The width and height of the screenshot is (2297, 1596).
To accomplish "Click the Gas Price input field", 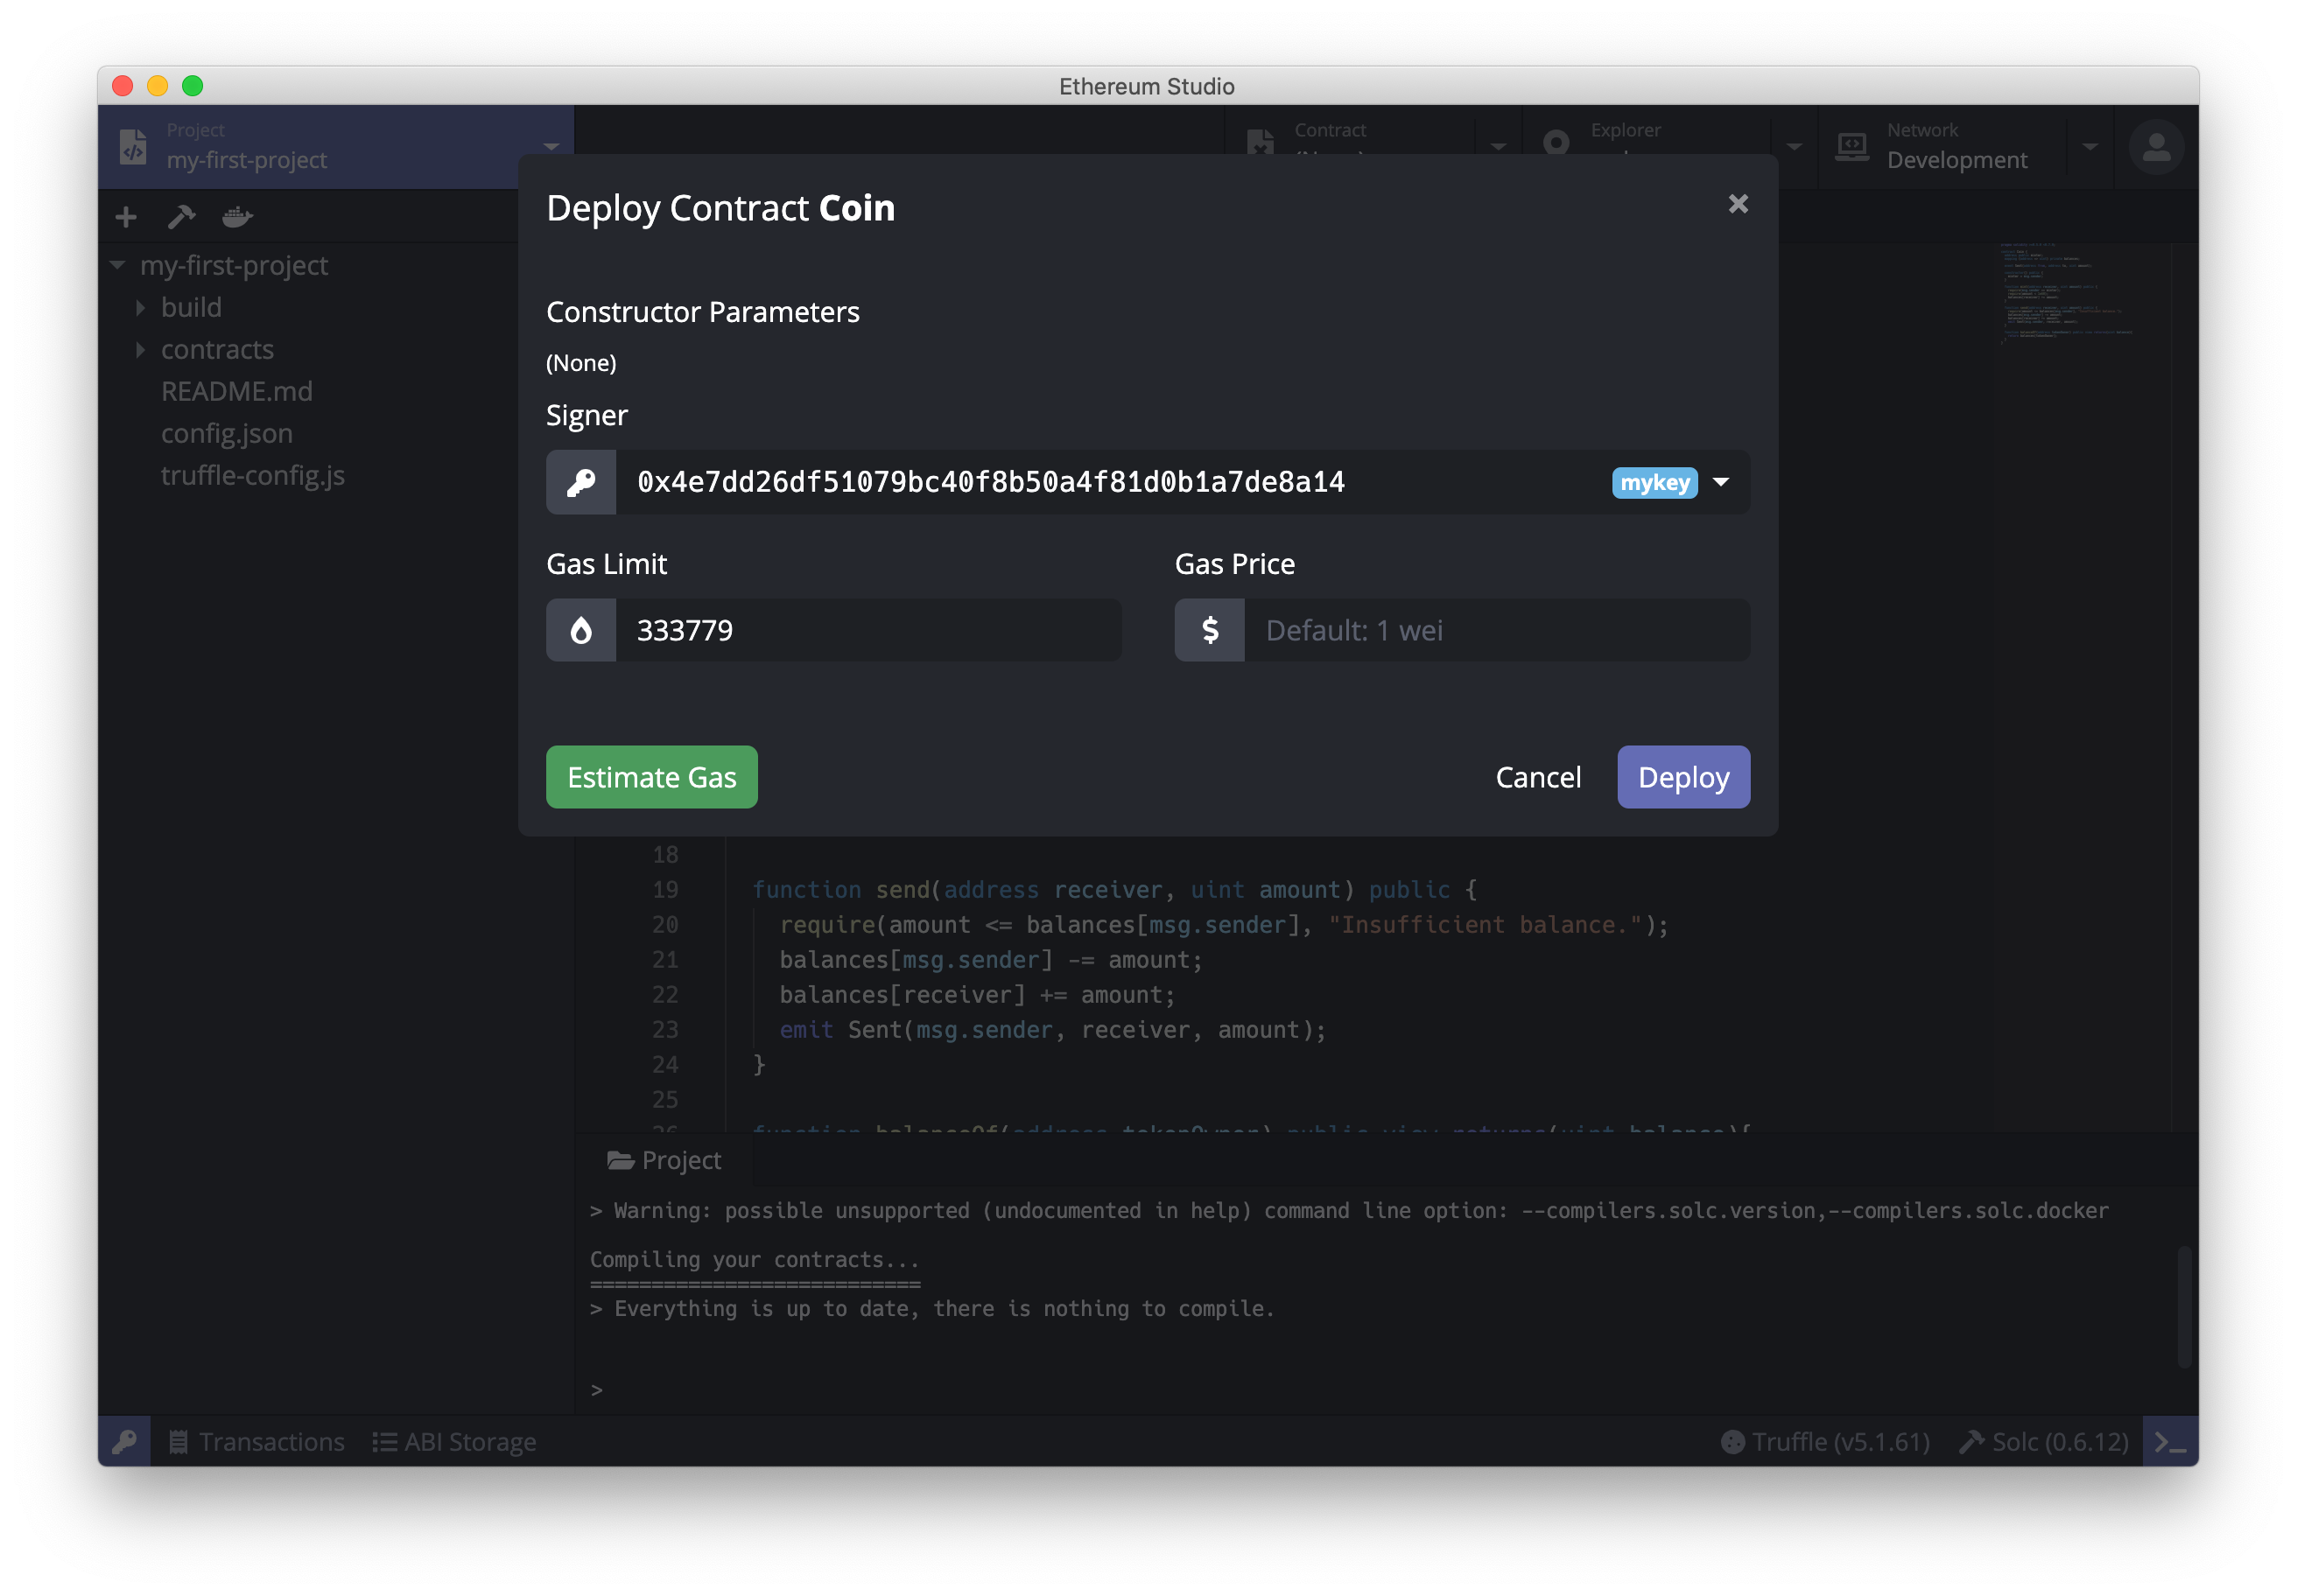I will point(1496,630).
